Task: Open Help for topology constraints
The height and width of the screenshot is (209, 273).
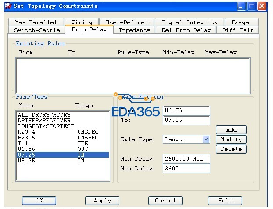Action: point(225,201)
